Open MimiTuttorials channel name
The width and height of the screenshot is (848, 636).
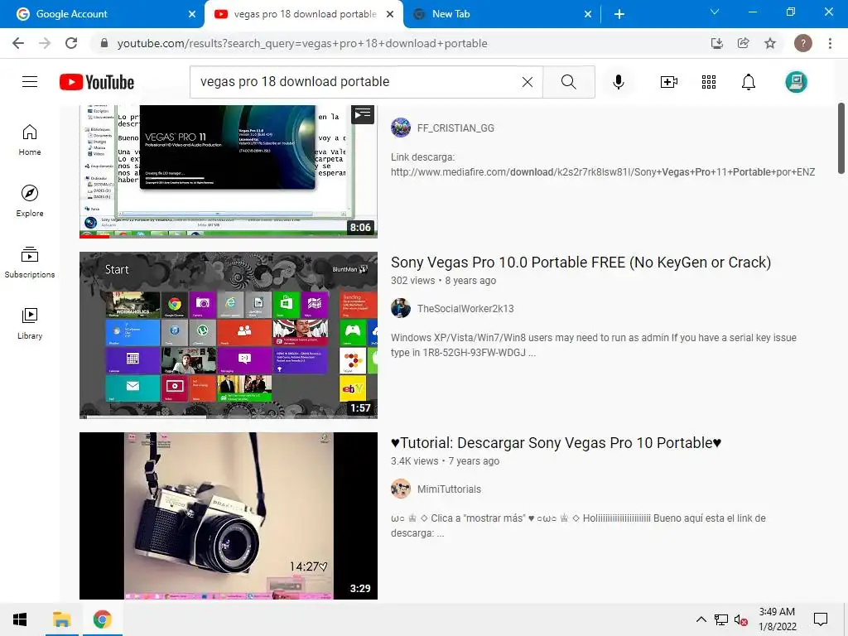[x=449, y=489]
